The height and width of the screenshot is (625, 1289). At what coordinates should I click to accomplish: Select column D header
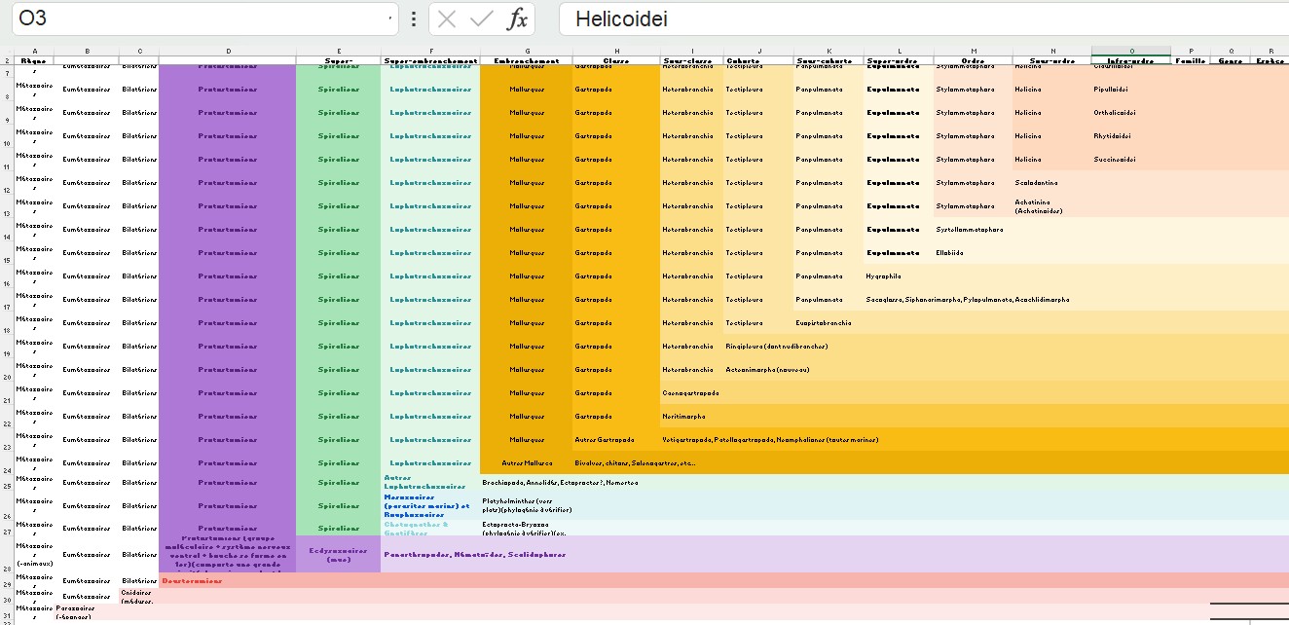click(228, 51)
